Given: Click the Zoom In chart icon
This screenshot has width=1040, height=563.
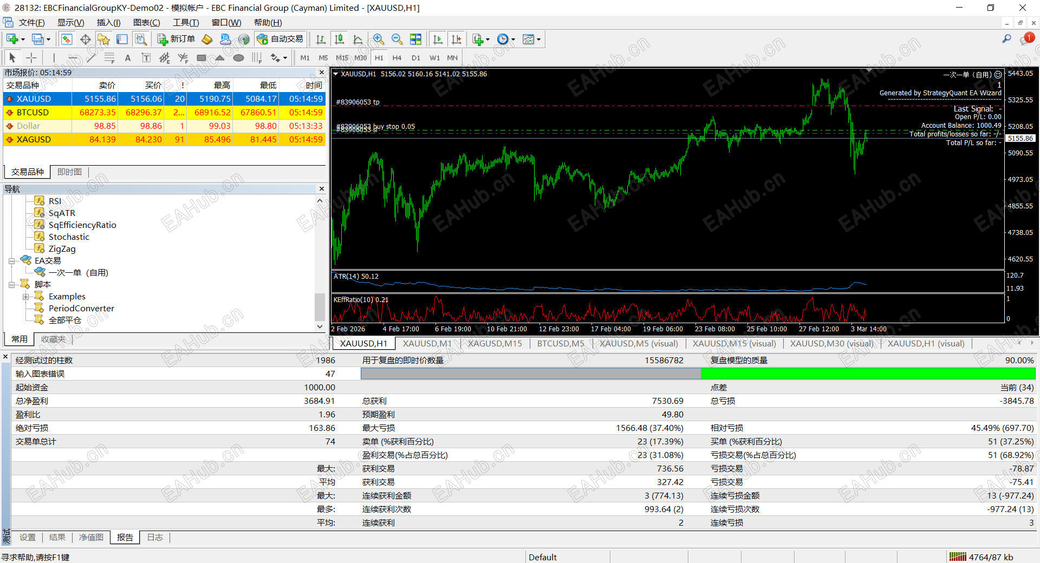Looking at the screenshot, I should pyautogui.click(x=379, y=39).
